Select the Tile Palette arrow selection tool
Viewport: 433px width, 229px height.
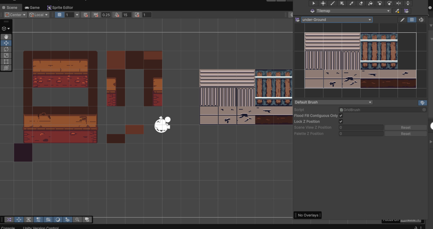point(314,3)
